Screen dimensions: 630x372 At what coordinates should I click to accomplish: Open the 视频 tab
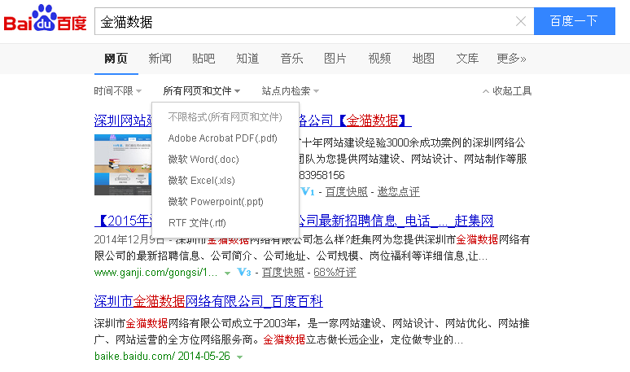click(379, 59)
